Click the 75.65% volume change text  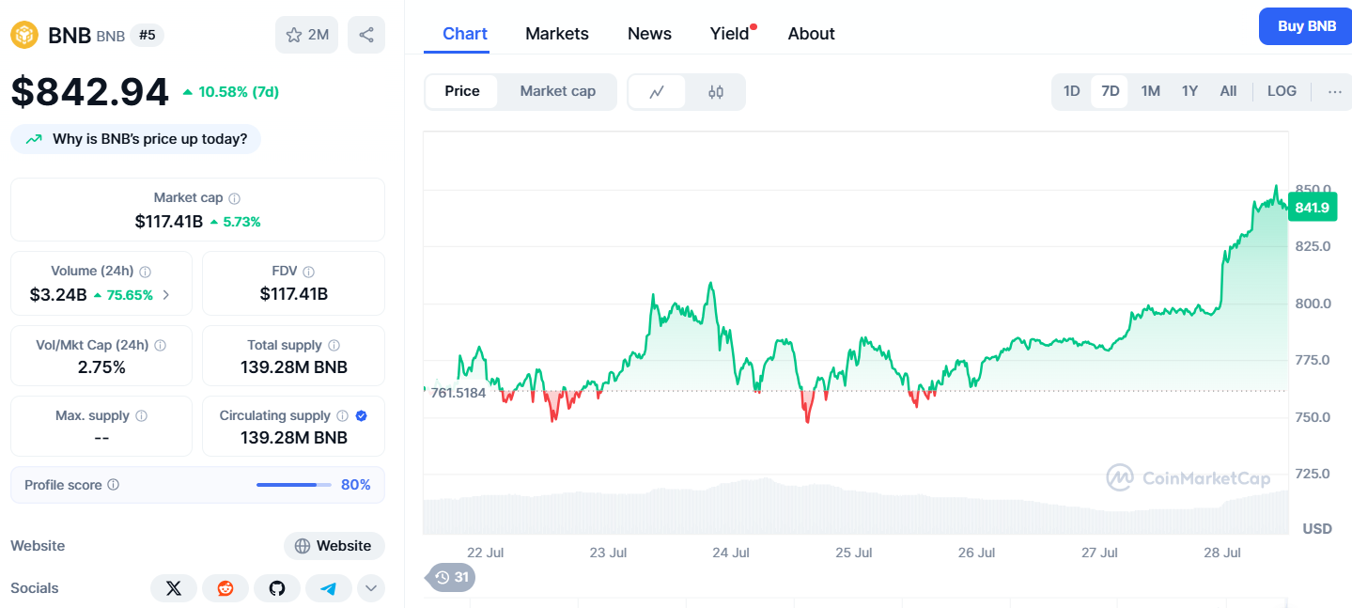[x=130, y=295]
